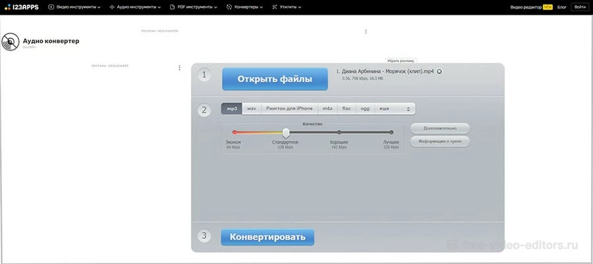Click the Войти login button
The width and height of the screenshot is (593, 264).
coord(580,7)
